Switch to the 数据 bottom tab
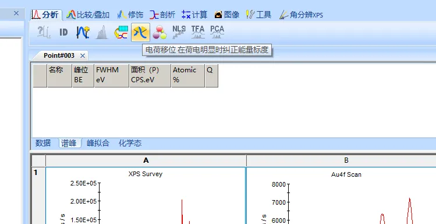This screenshot has height=224, width=436. point(43,143)
